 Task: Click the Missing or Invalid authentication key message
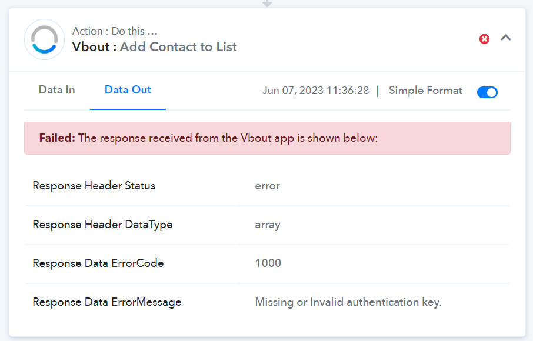(x=348, y=302)
